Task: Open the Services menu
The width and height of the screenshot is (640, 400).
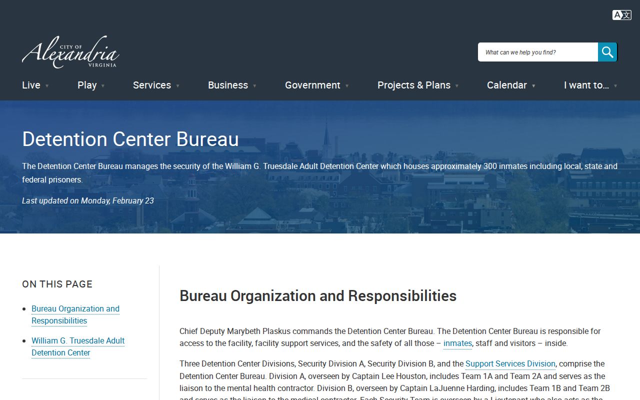Action: coord(152,85)
